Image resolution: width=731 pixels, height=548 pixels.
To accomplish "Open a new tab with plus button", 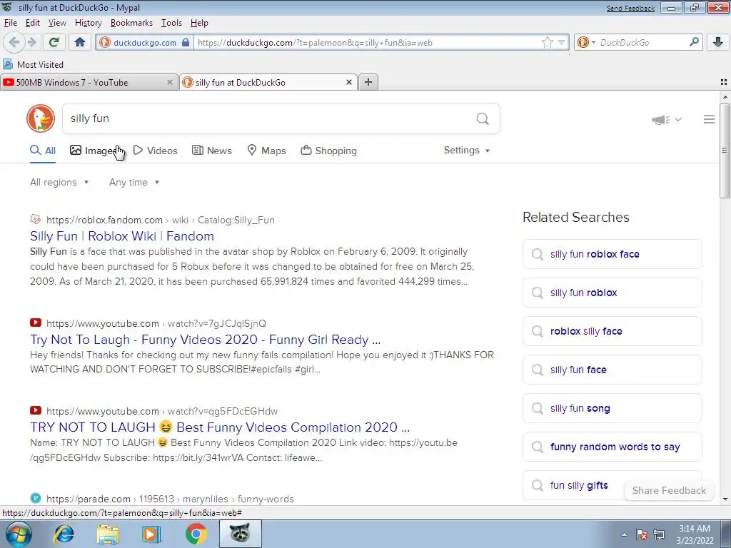I will coord(368,82).
